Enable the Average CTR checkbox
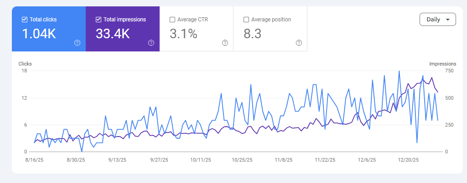The width and height of the screenshot is (467, 183). pyautogui.click(x=172, y=20)
